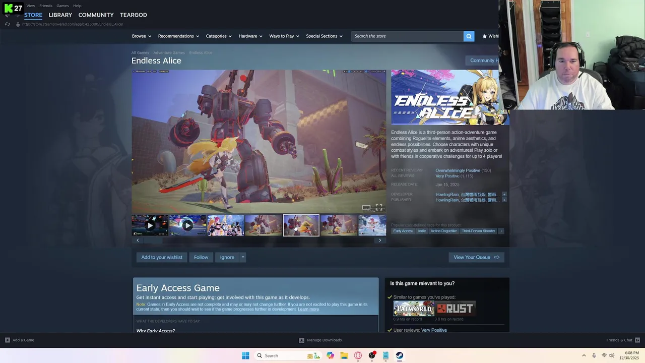645x363 pixels.
Task: Open Opera browser from the taskbar
Action: tap(358, 355)
